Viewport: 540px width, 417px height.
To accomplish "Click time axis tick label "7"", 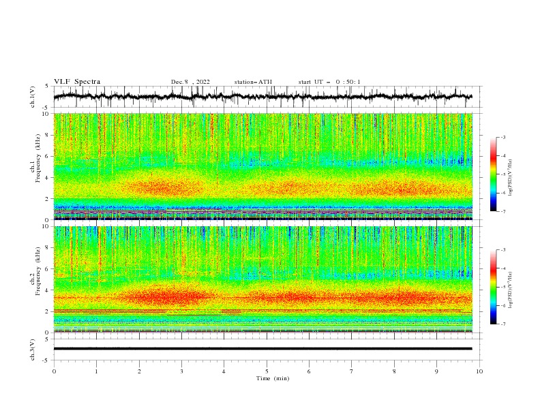I will (352, 371).
